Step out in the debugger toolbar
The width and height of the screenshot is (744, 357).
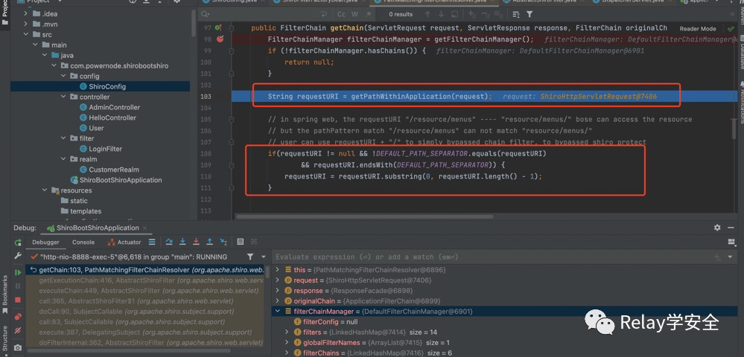[209, 242]
